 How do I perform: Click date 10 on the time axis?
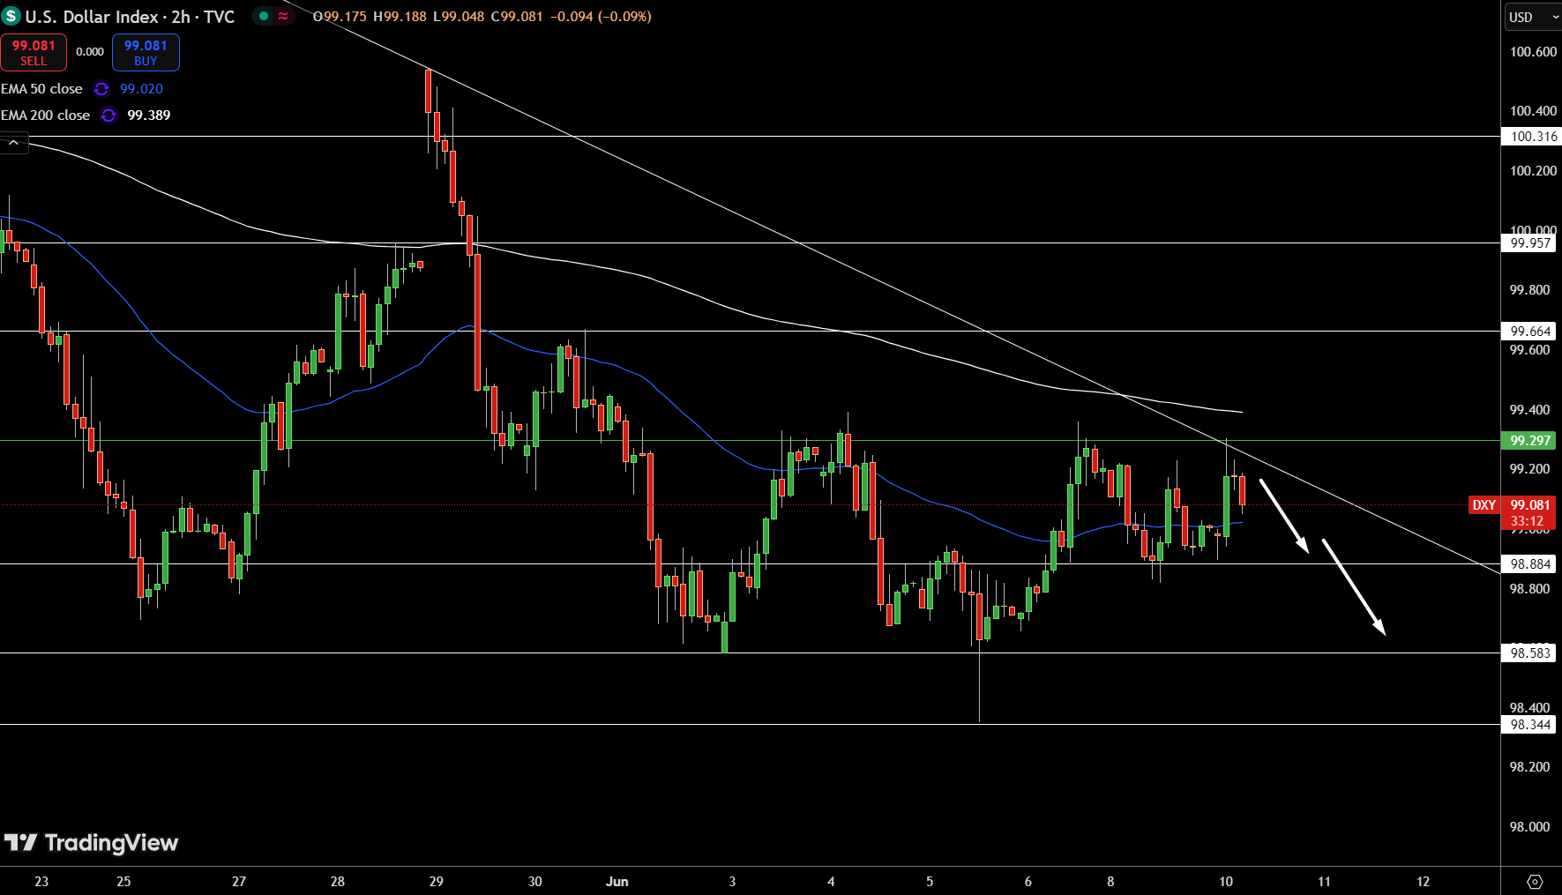[x=1226, y=882]
